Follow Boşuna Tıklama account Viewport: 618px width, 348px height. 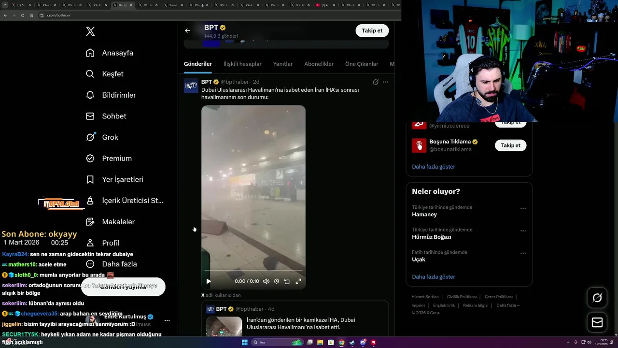pos(510,145)
